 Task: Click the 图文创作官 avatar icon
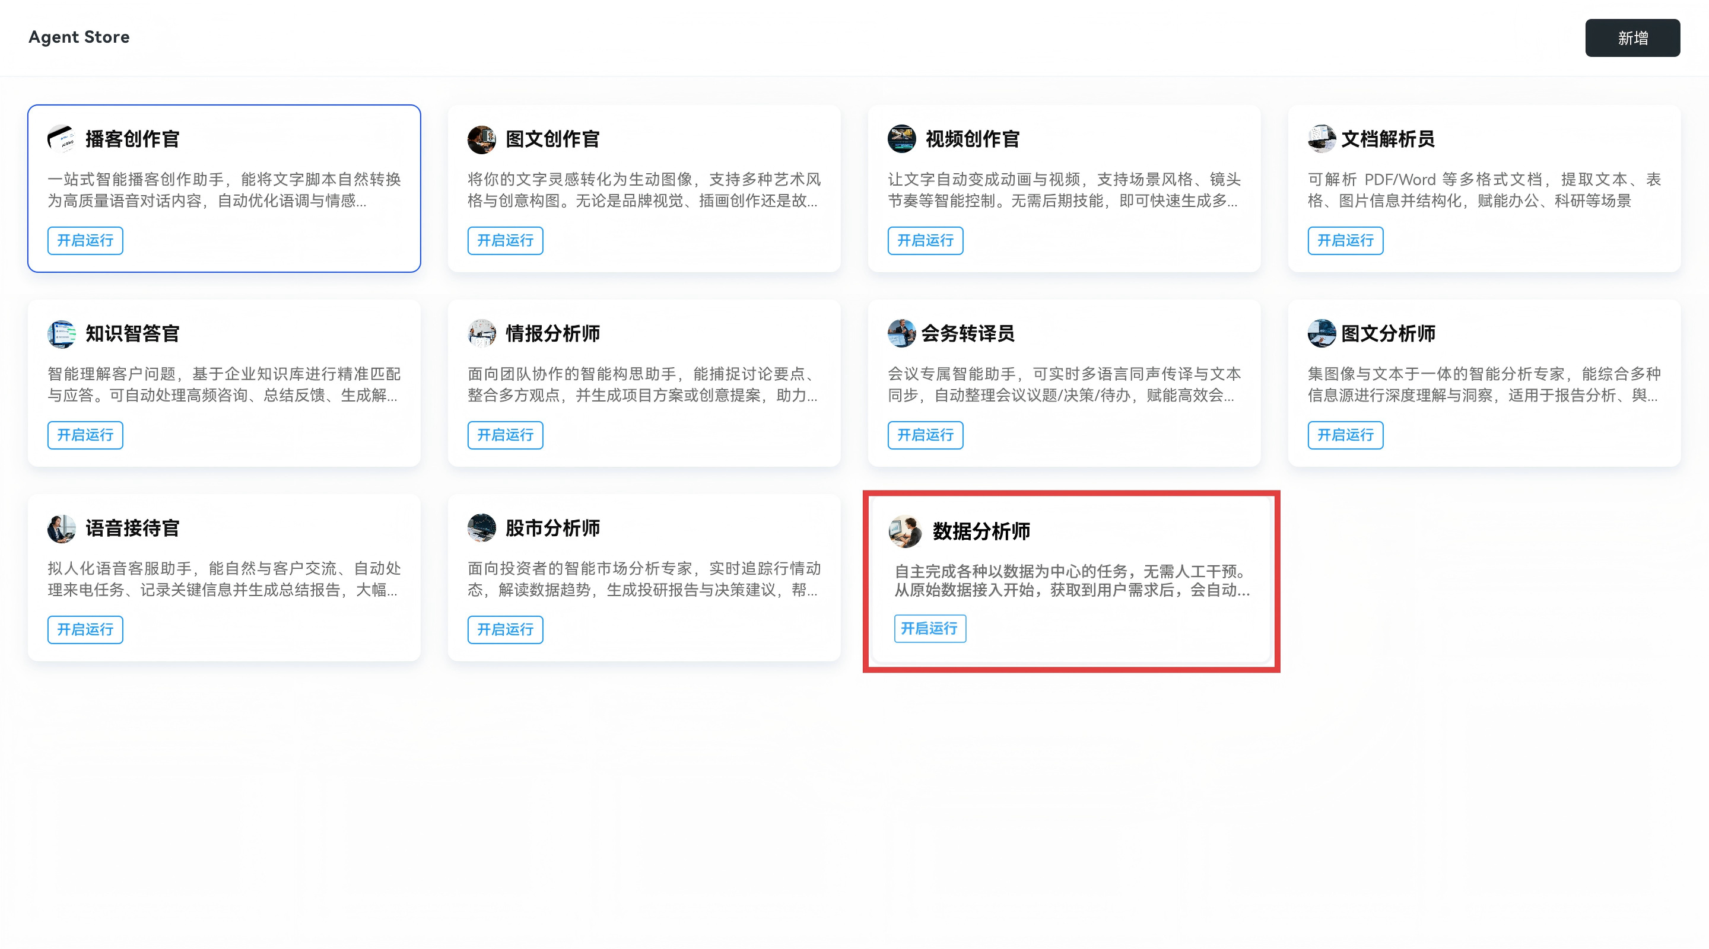[481, 139]
